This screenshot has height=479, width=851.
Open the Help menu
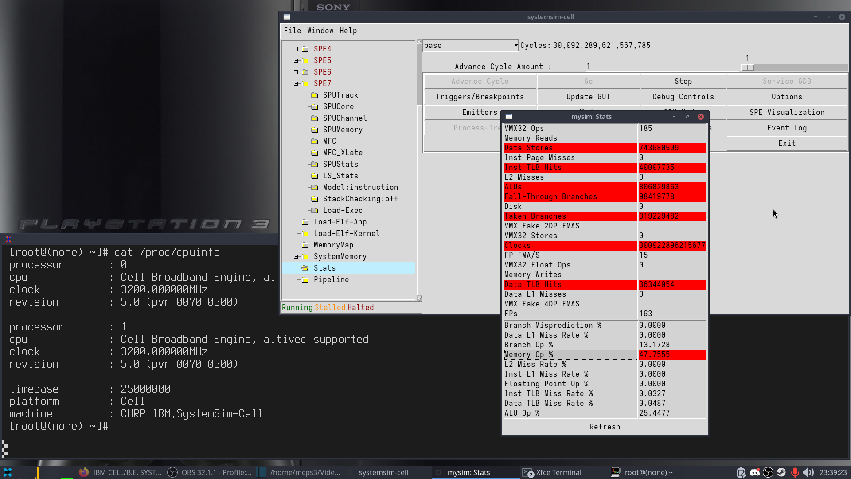(x=348, y=31)
